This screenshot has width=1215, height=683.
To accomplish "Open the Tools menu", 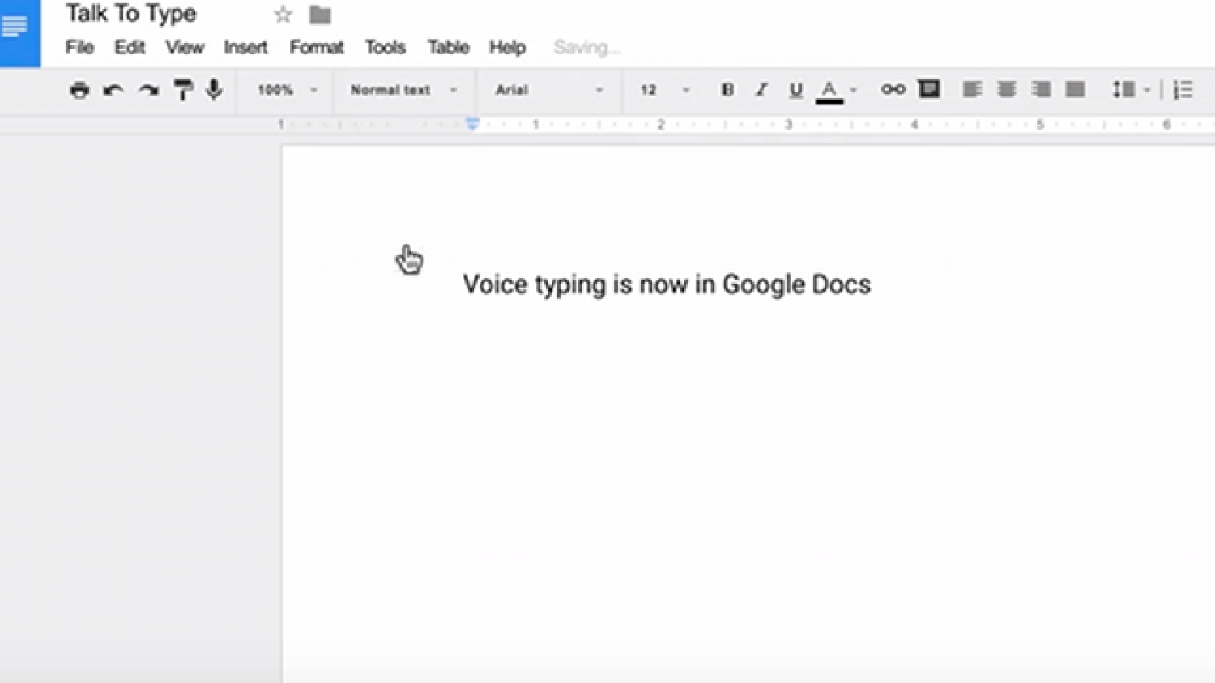I will click(x=385, y=47).
